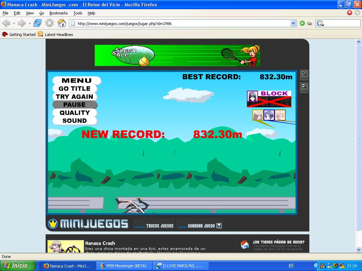Click the save disk icon beside Guardar Juego
This screenshot has width=362, height=271.
[219, 226]
